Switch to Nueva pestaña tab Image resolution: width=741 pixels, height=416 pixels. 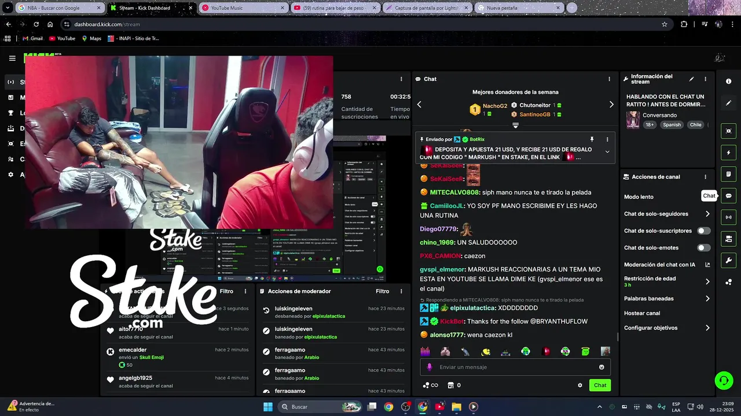click(x=518, y=8)
